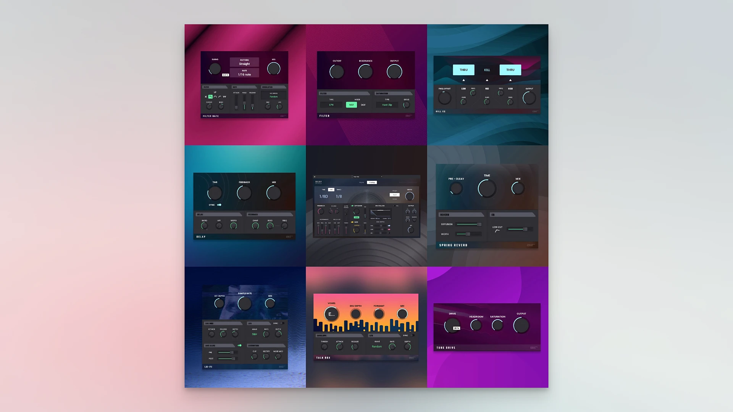This screenshot has height=412, width=733.
Task: Select the highlighted low-pass shape icon in Filter Gate
Action: tap(210, 97)
